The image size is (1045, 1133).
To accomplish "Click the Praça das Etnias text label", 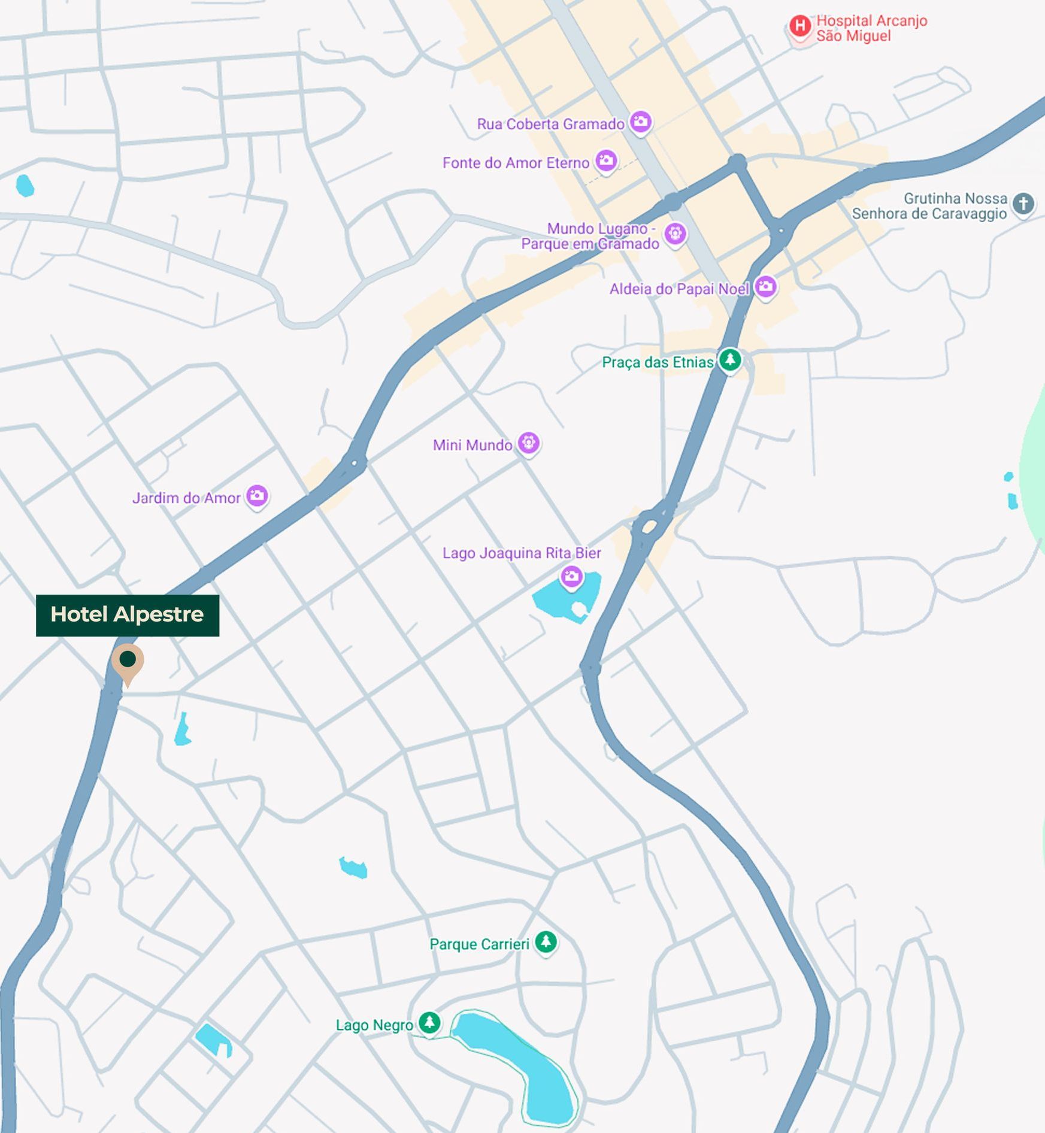I will pos(658,362).
